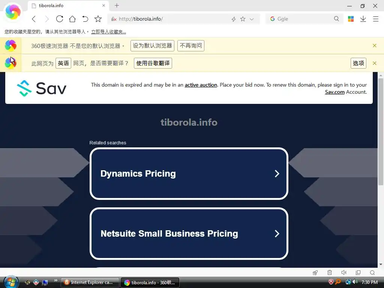Expand quick launch overflow chevron
Screen dimensions: 384x288
point(55,280)
